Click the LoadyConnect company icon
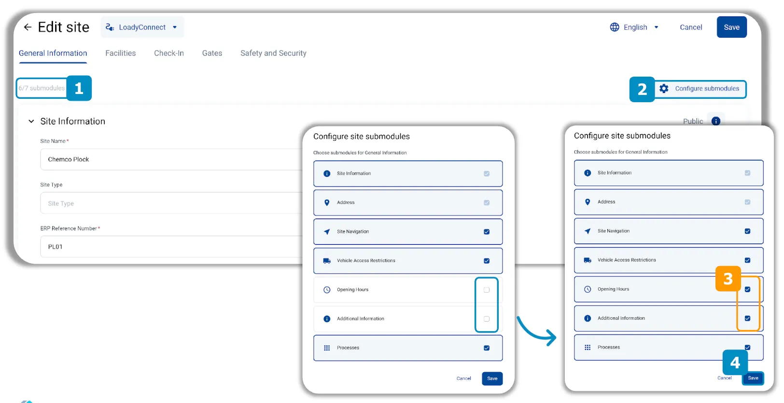784x403 pixels. (x=110, y=27)
